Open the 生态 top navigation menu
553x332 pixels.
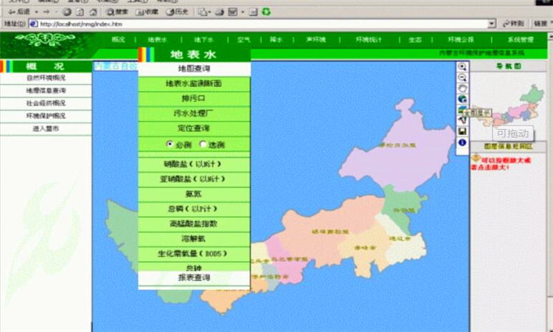[415, 40]
